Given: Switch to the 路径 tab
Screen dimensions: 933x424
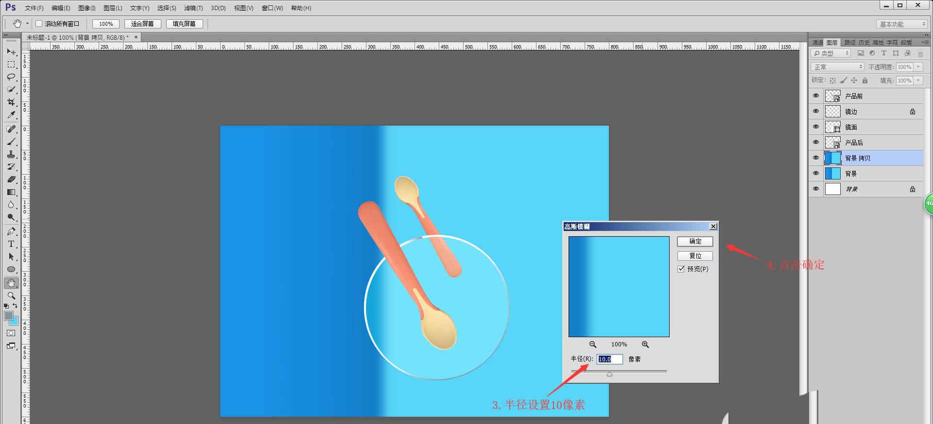Looking at the screenshot, I should (x=849, y=43).
